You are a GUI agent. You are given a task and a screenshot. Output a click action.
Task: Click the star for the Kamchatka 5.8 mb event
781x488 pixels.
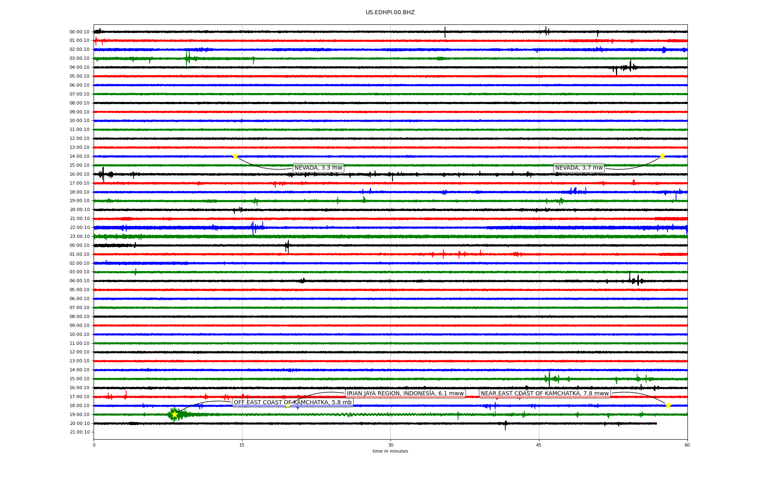click(x=175, y=414)
